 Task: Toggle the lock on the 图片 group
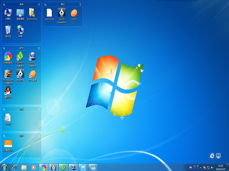[x=4, y=136]
